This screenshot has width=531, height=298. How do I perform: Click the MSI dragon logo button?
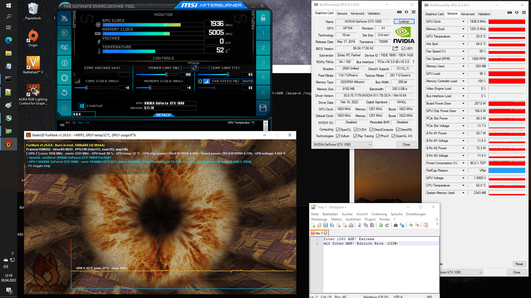pos(64,18)
